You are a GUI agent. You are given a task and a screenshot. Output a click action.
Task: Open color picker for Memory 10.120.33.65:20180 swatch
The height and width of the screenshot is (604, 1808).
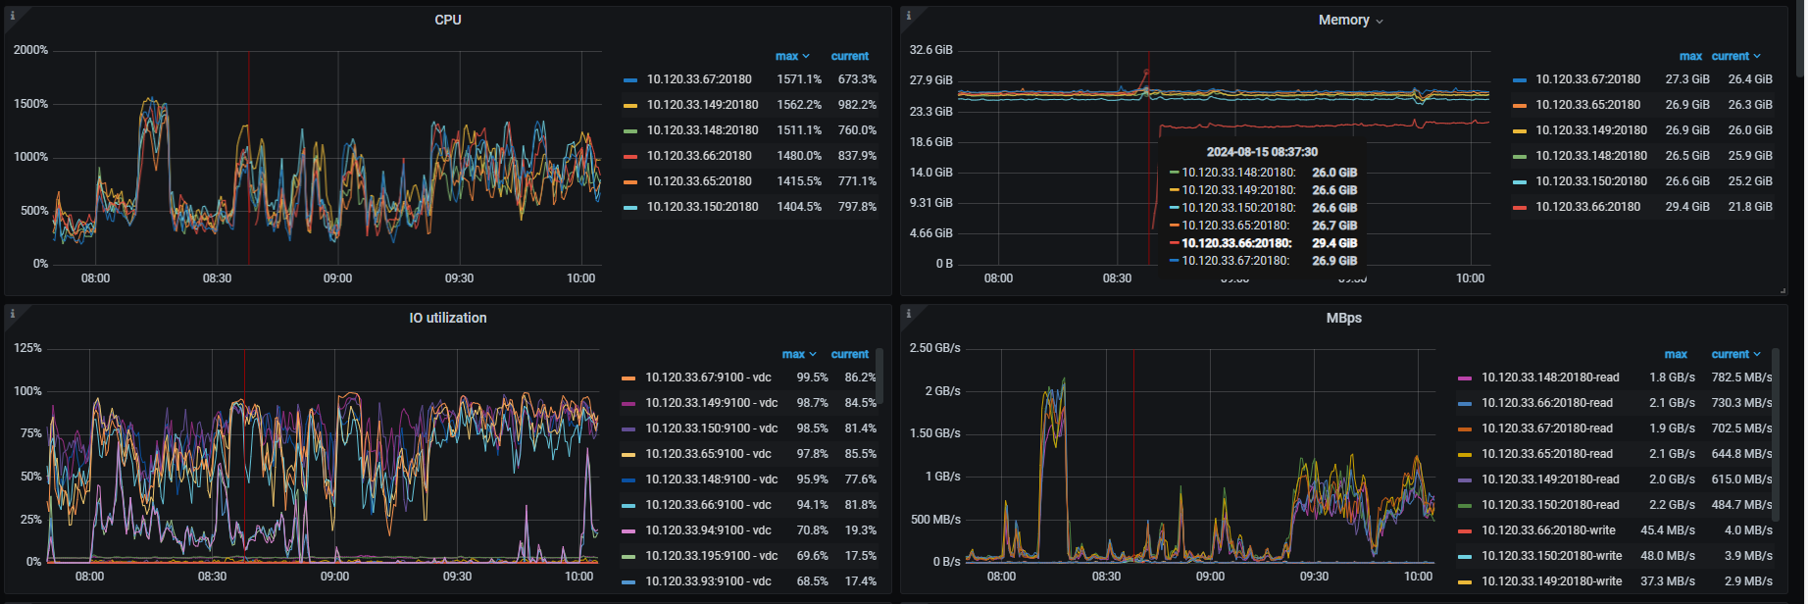pos(1520,105)
